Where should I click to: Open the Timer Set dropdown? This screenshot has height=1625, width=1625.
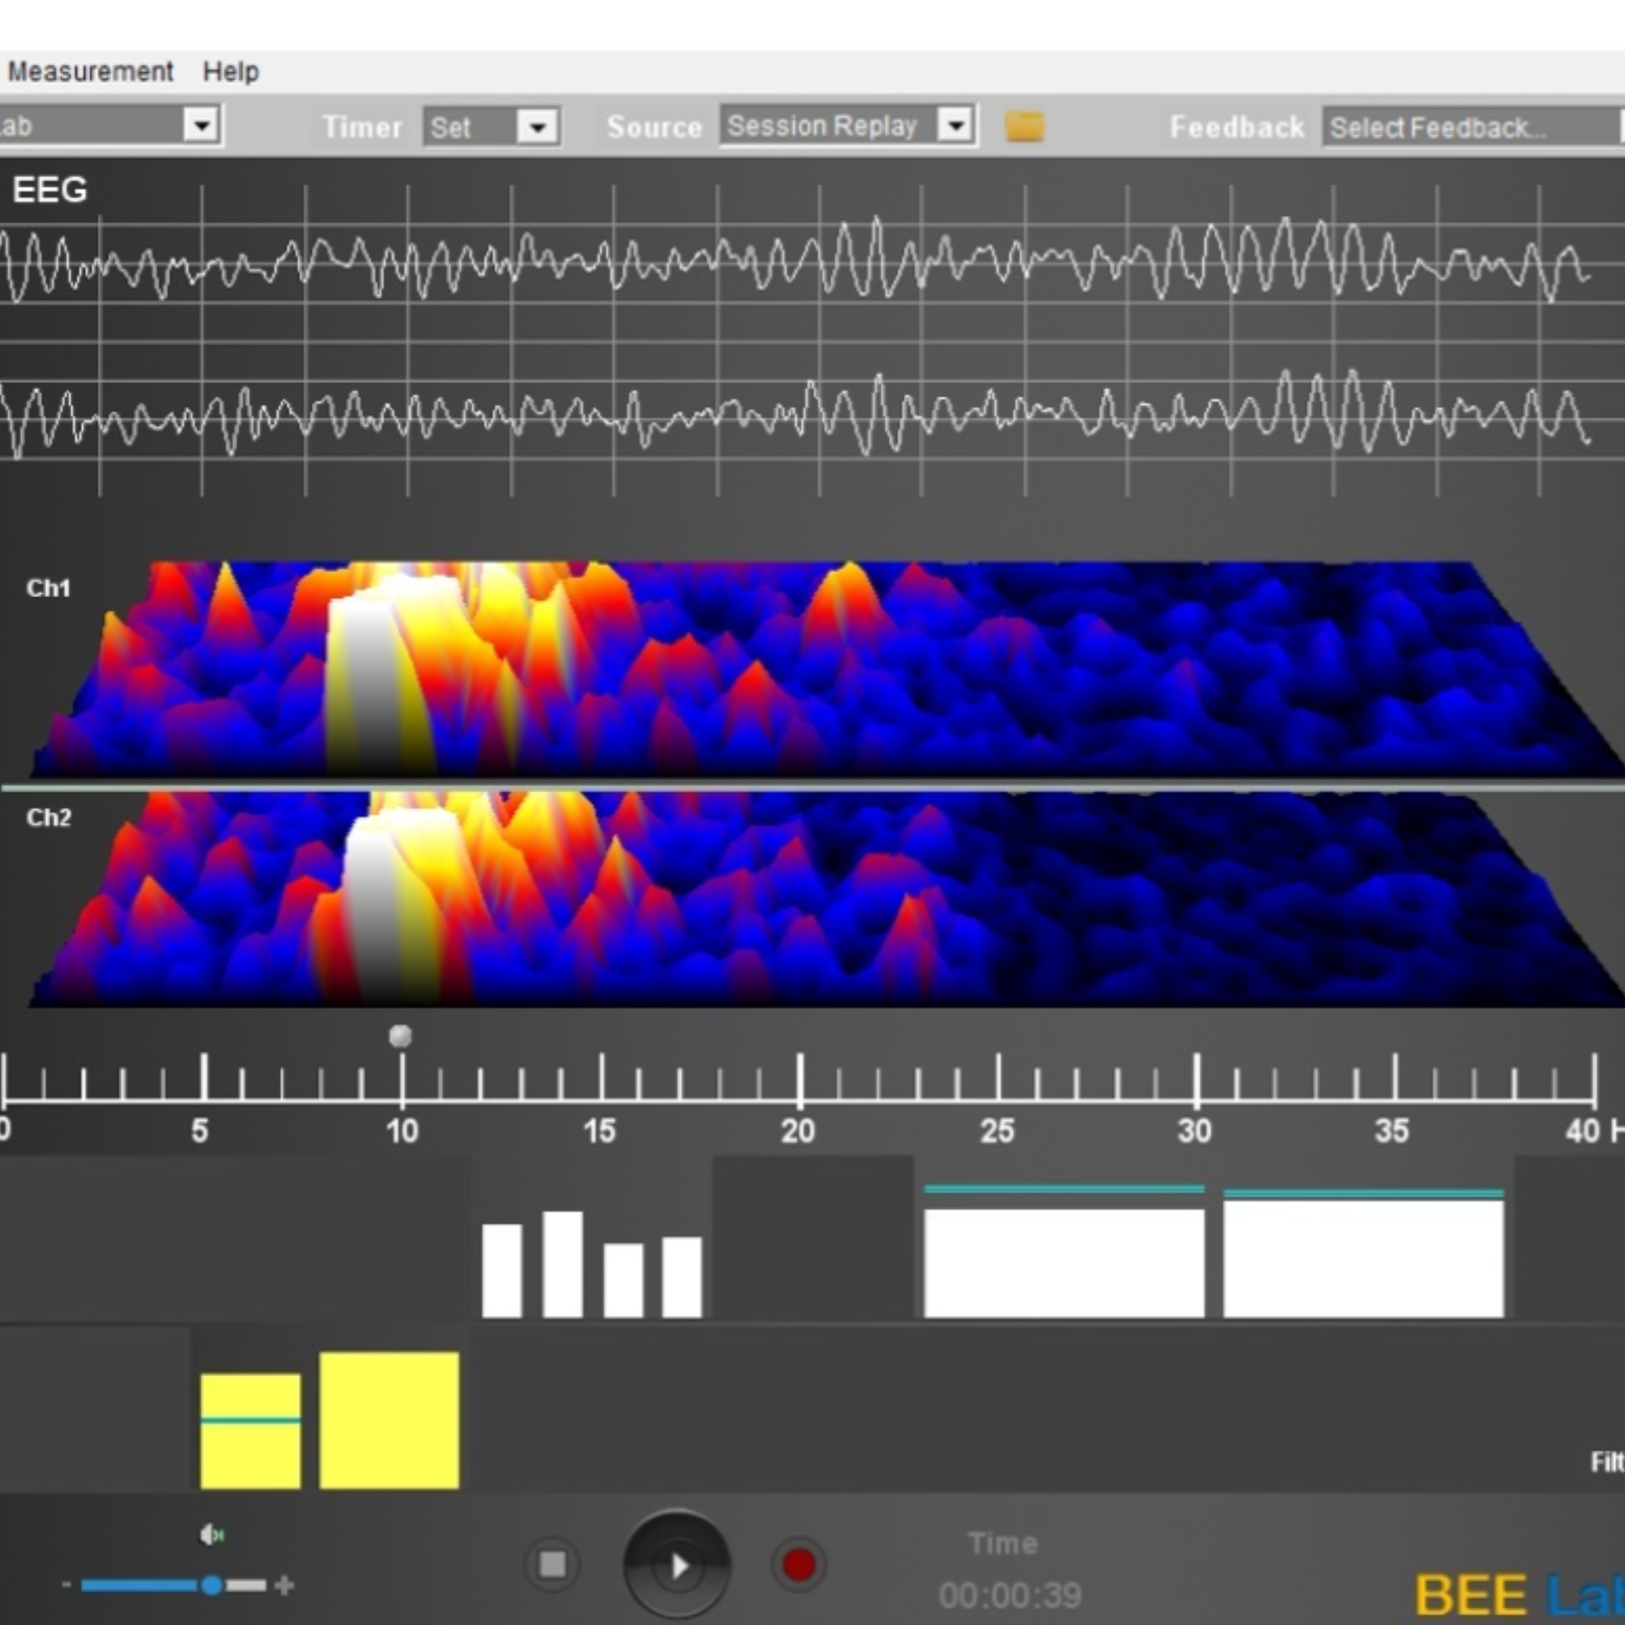(537, 128)
